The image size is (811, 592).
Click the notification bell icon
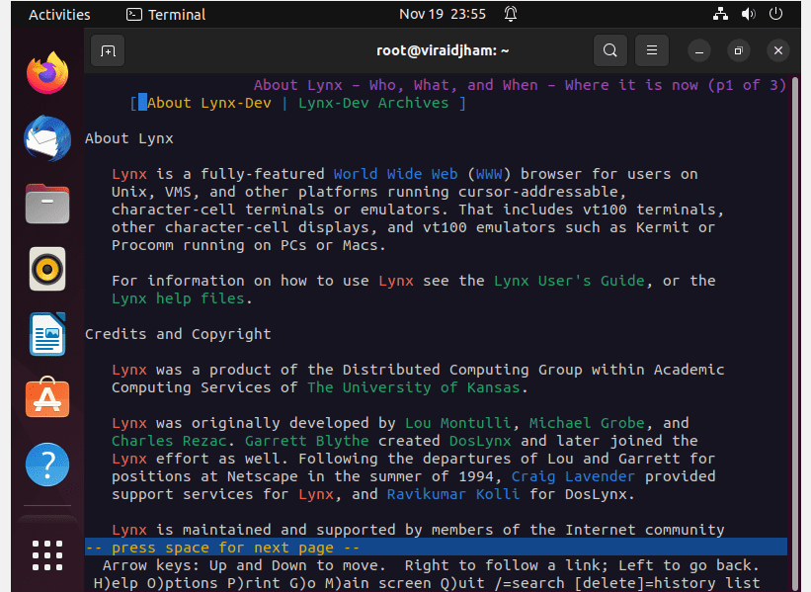(x=511, y=14)
